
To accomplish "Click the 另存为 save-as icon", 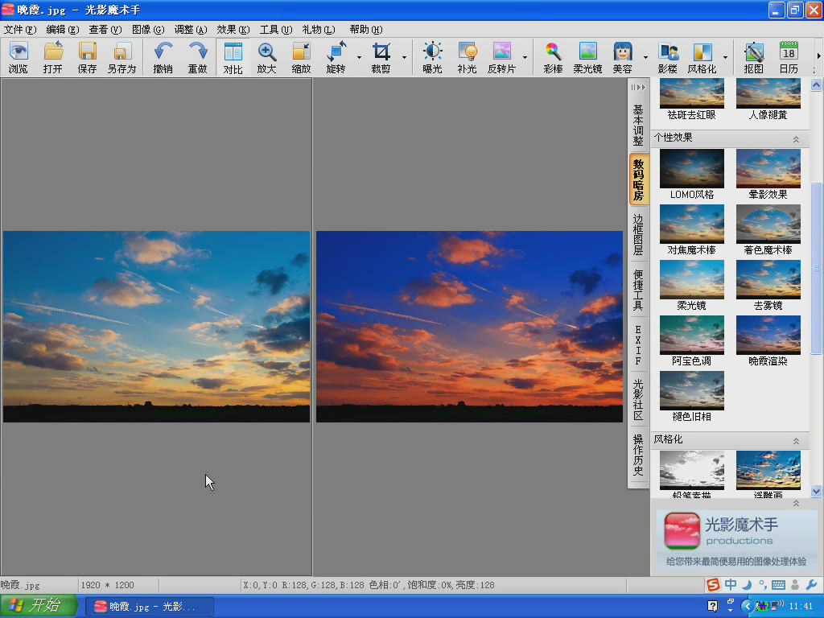I will [122, 57].
